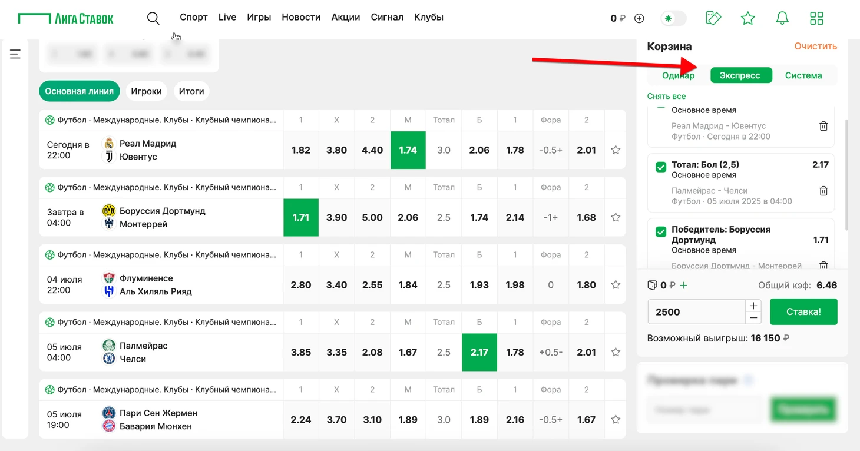Favorite the Пари Сен Жермен - Бавария star
This screenshot has height=451, width=860.
tap(616, 420)
